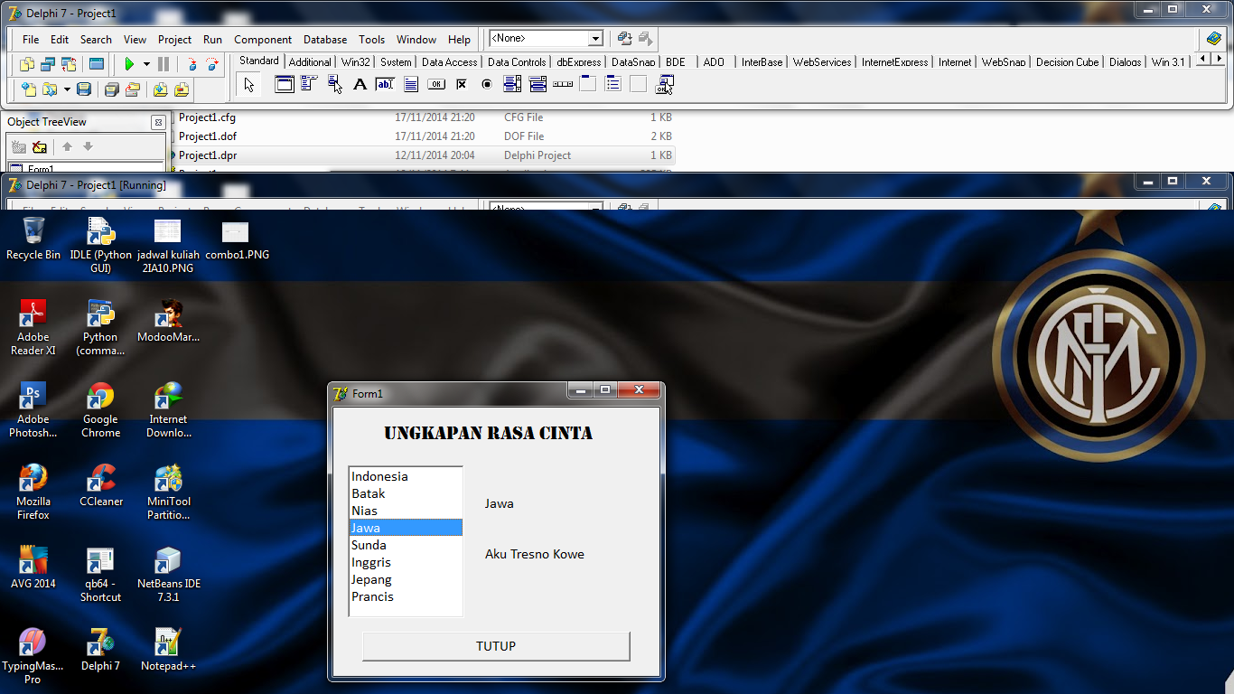Screen dimensions: 1234x694
Task: Click the Pause program icon
Action: tap(164, 64)
